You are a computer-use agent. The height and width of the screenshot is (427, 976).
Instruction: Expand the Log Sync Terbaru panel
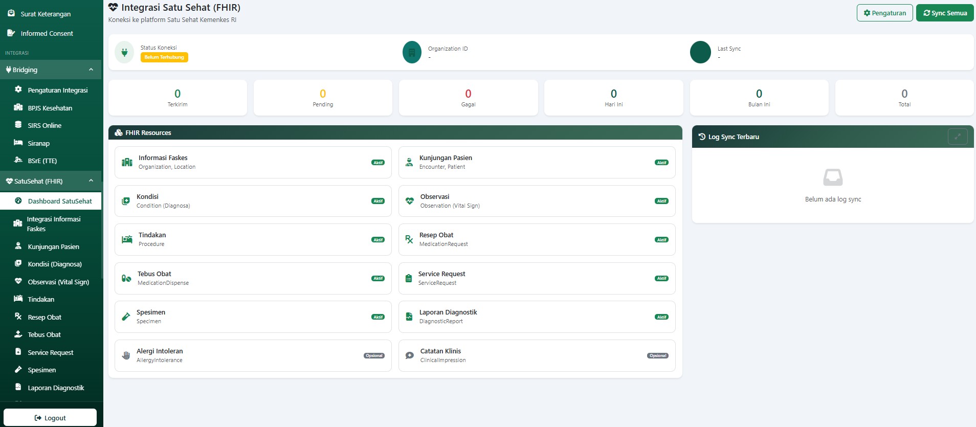958,137
